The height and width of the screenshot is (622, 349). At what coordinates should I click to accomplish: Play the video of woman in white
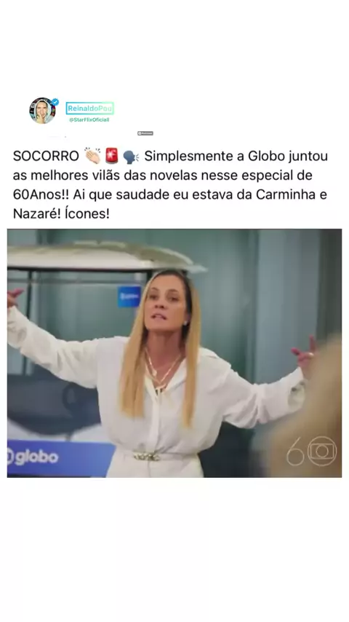click(x=174, y=353)
